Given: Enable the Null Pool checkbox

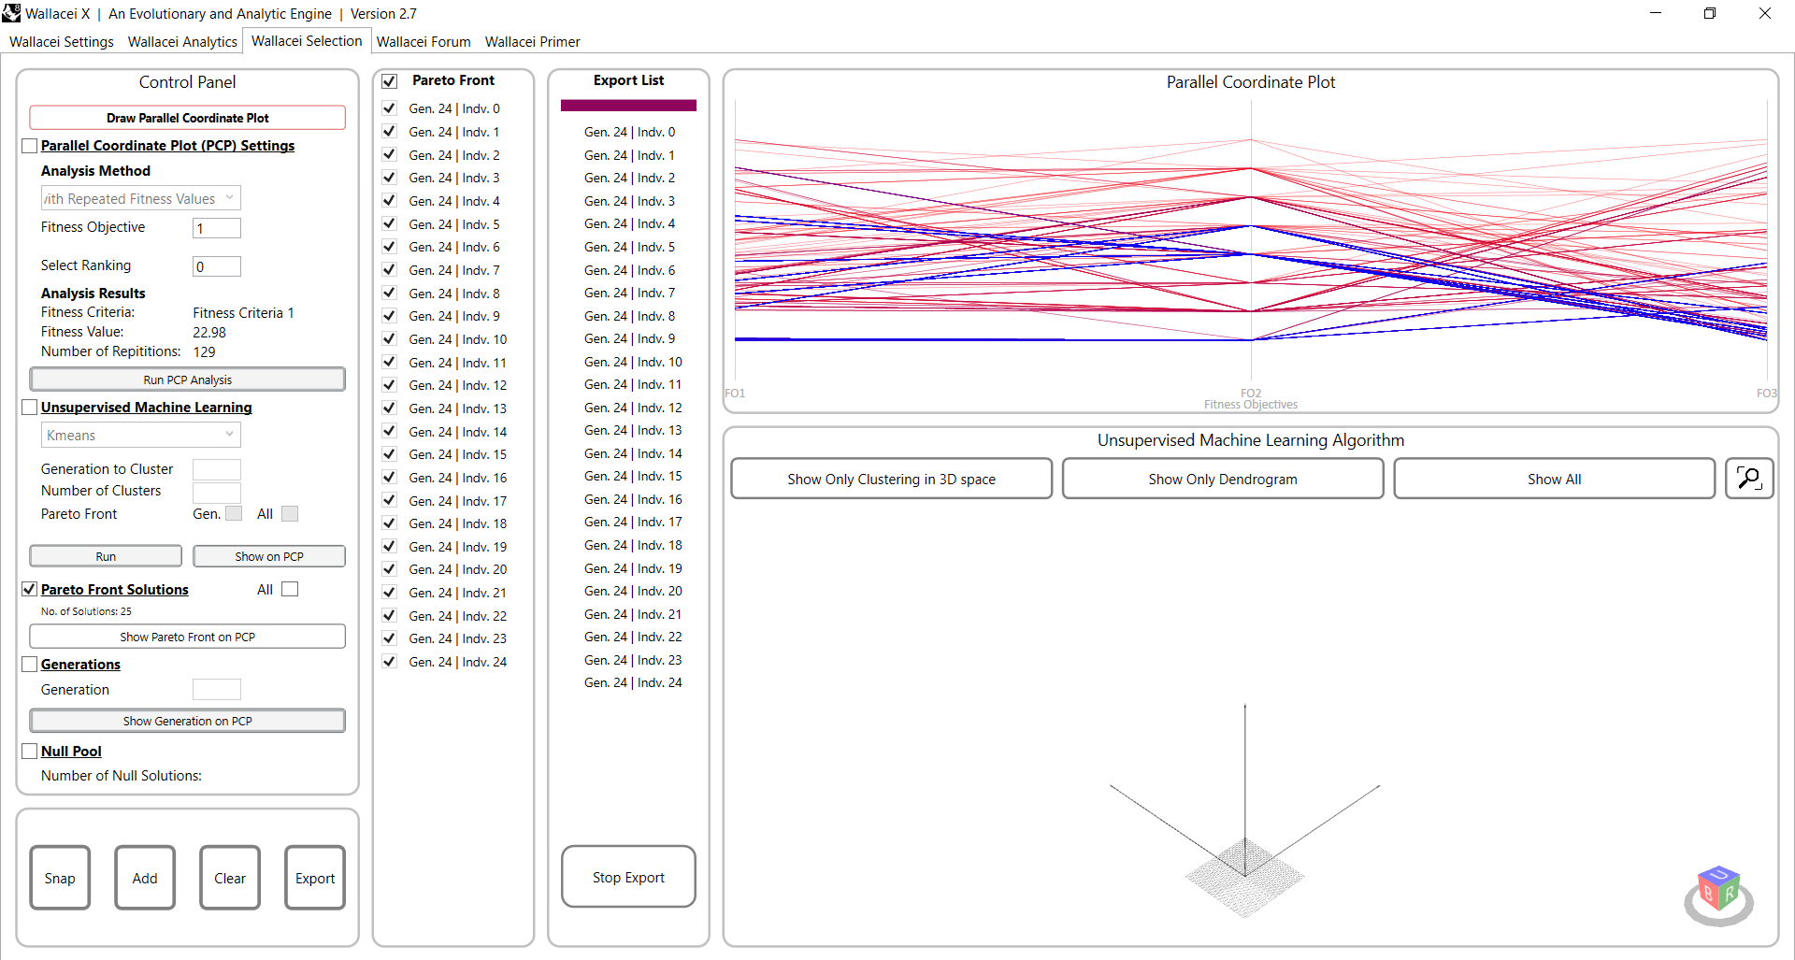Looking at the screenshot, I should click(x=29, y=750).
